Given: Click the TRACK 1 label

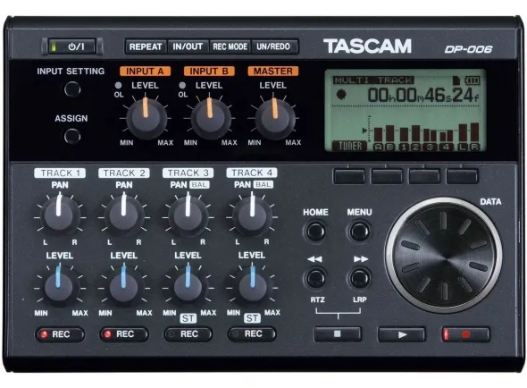Looking at the screenshot, I should pos(60,173).
